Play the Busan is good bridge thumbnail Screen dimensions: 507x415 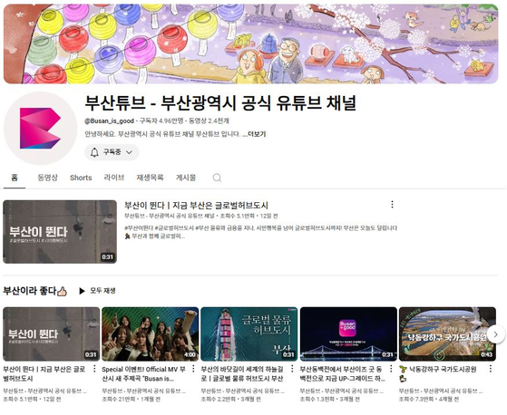click(348, 334)
